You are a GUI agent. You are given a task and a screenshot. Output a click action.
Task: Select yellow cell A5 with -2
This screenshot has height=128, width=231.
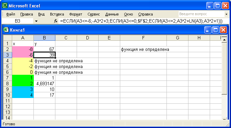click(23, 66)
